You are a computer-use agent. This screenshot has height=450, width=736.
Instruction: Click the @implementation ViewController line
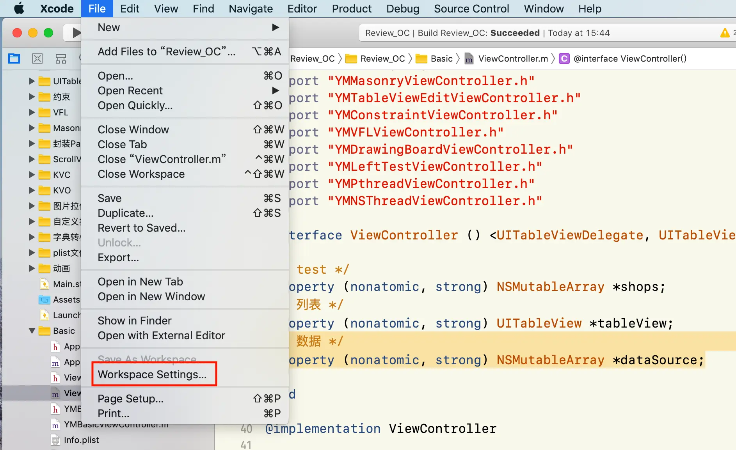[380, 428]
